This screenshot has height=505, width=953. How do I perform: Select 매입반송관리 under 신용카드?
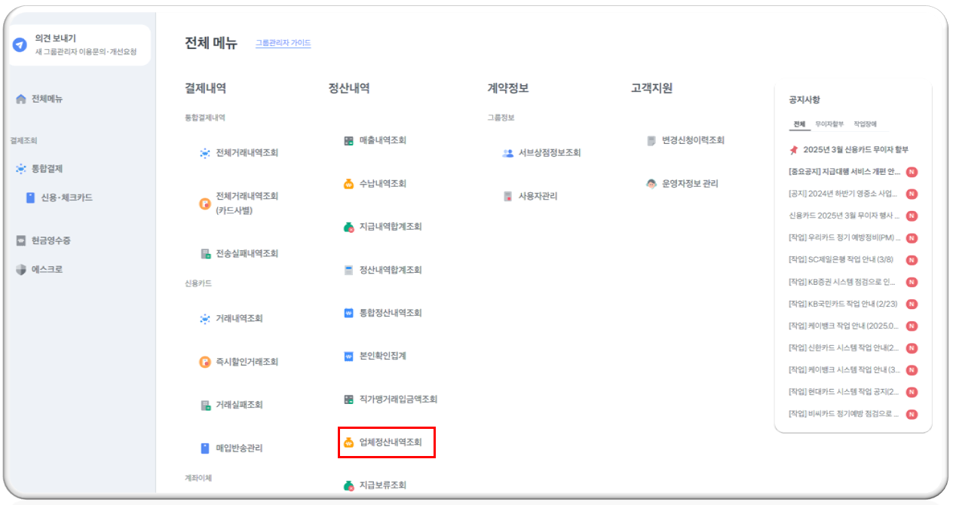tap(239, 448)
